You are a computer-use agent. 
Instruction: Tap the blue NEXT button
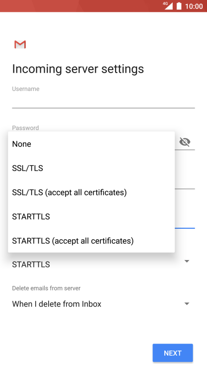[x=173, y=353]
